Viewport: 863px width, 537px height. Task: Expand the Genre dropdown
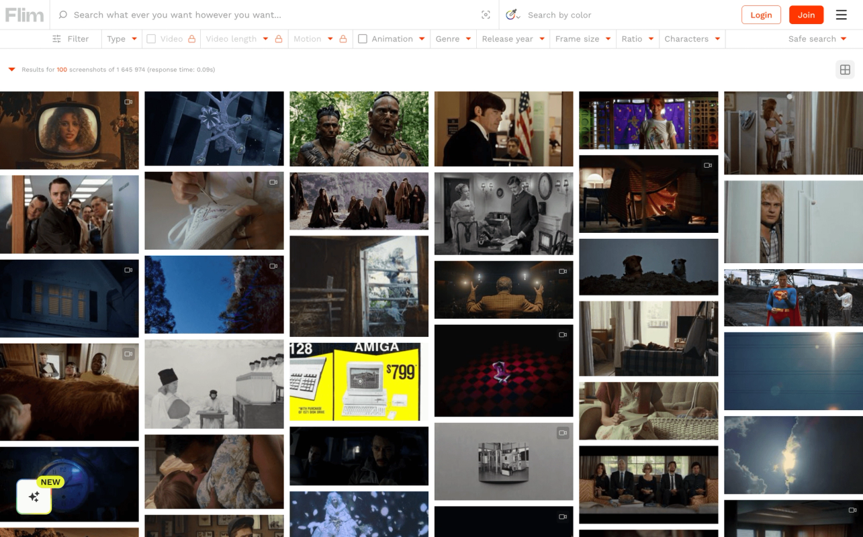coord(453,39)
